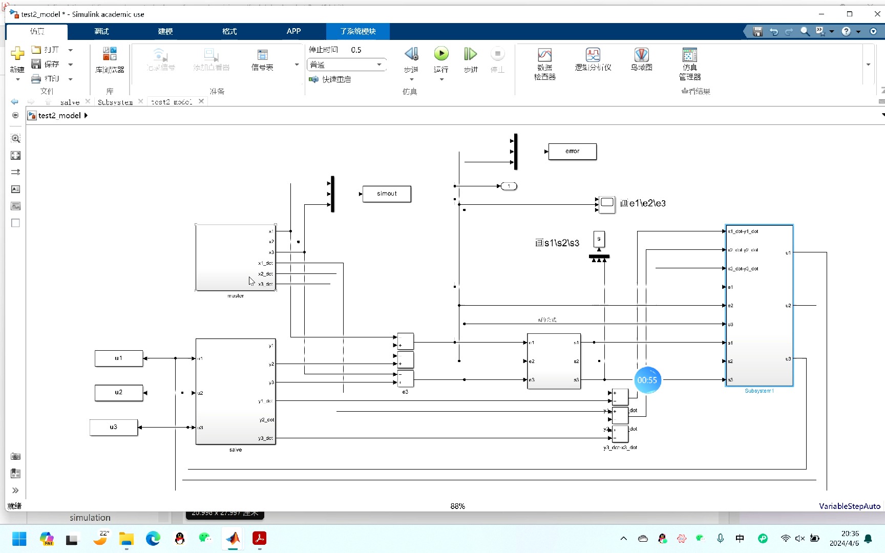Click the image tool in palette
The height and width of the screenshot is (553, 885).
16,206
